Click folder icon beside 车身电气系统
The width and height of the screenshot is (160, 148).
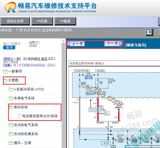click(11, 98)
